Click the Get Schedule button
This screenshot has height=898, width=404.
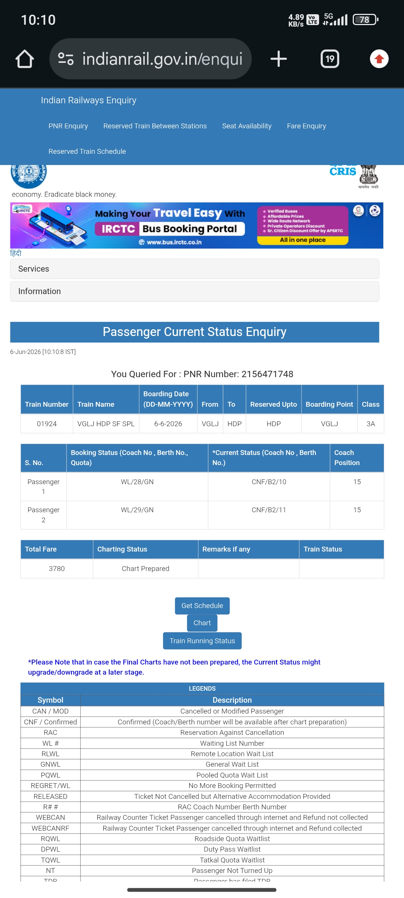click(202, 606)
